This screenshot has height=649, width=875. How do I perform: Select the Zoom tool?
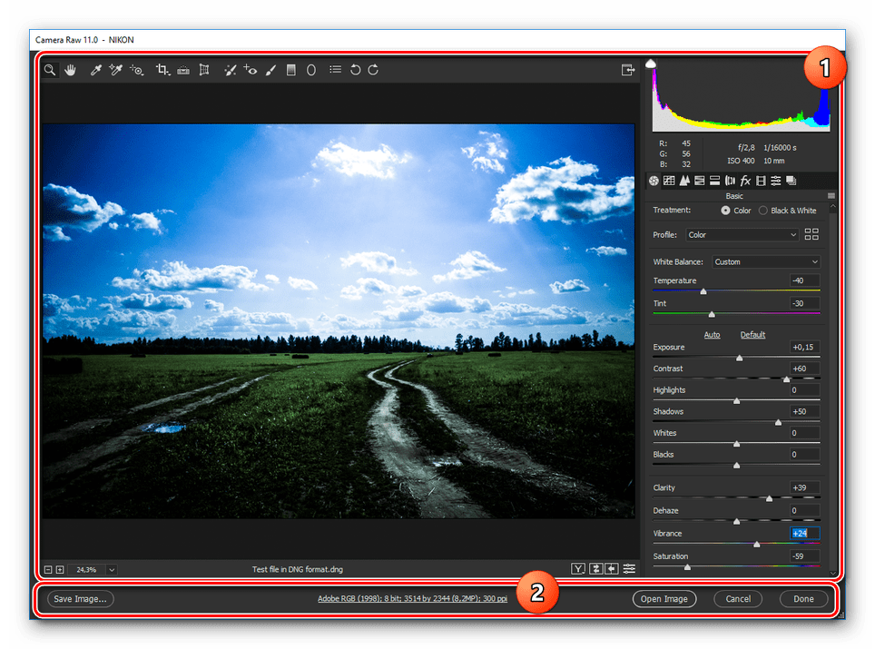point(50,70)
